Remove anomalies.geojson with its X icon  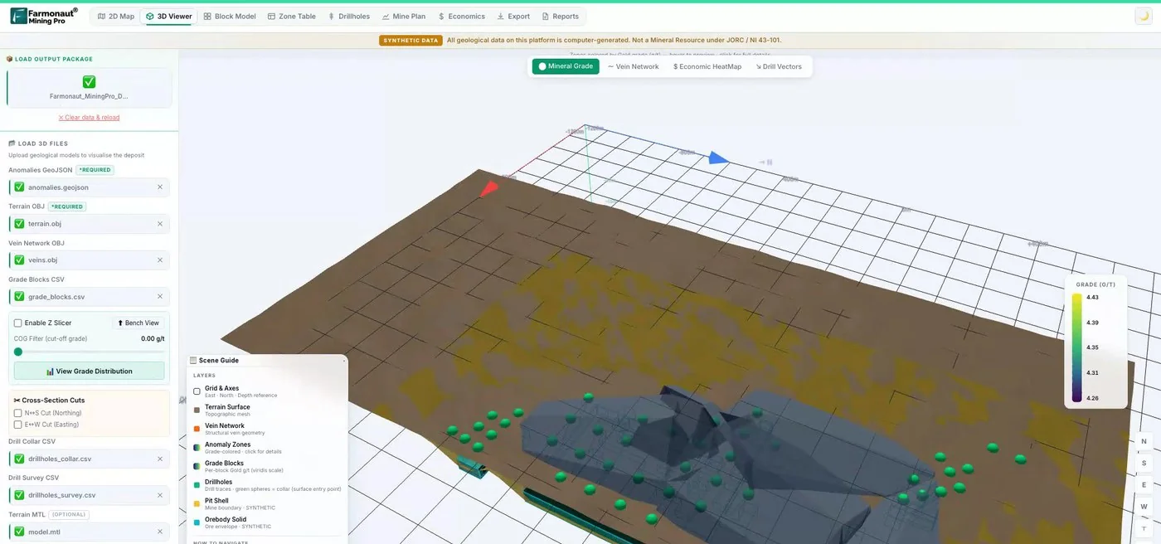tap(160, 187)
